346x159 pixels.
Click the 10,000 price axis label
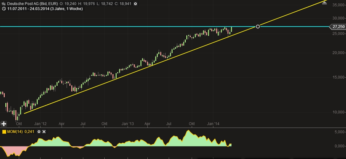[338, 112]
